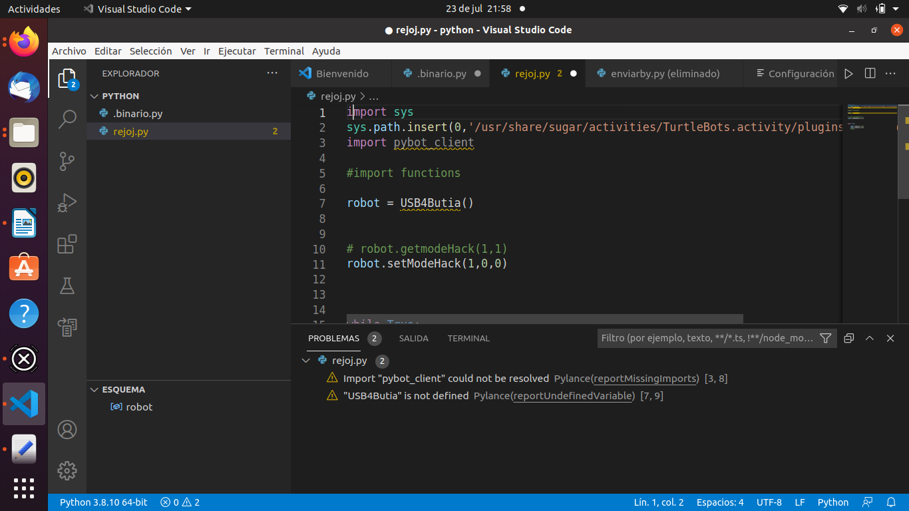This screenshot has height=511, width=909.
Task: Click the reportMissingImports link
Action: (645, 379)
